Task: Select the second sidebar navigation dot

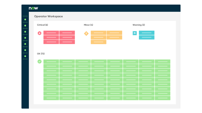Action: 25,25
